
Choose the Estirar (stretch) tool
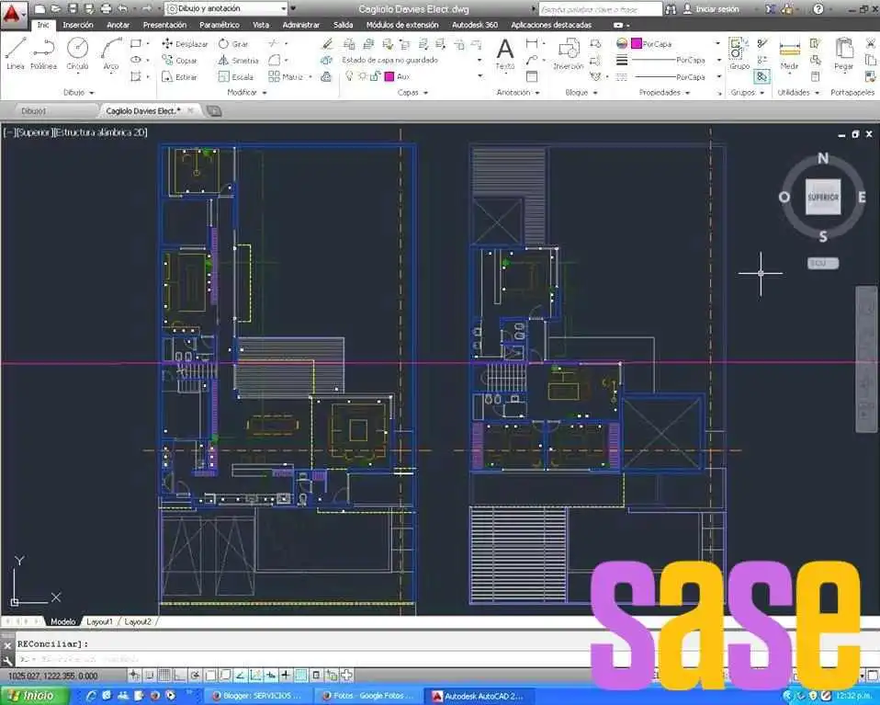click(x=180, y=76)
